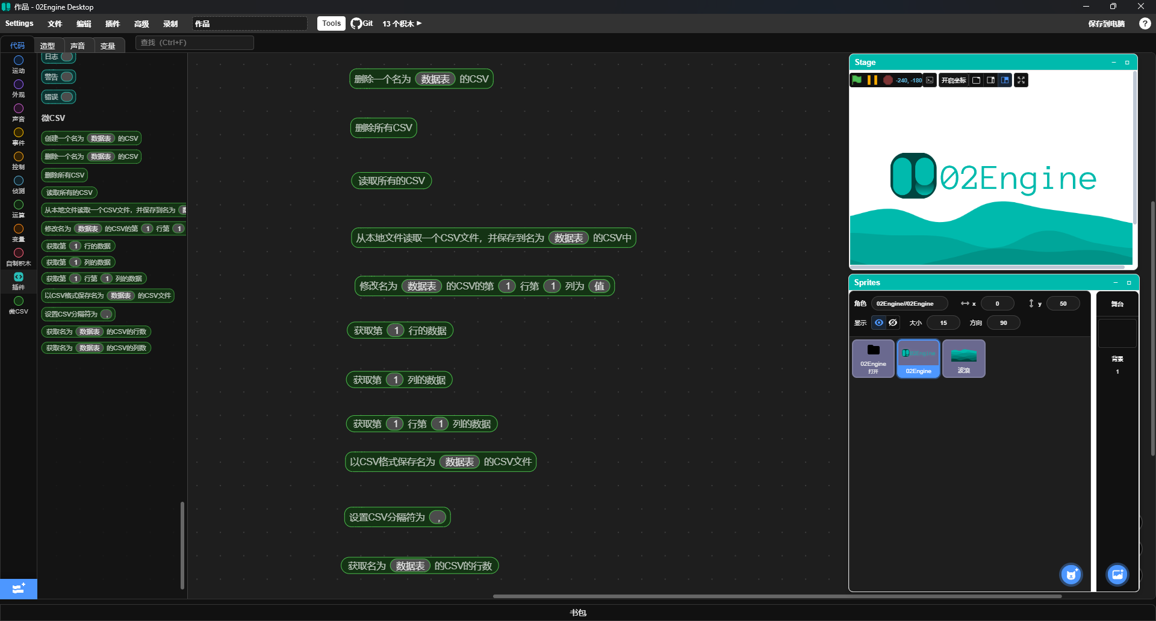
Task: Open the 文件 file menu
Action: [x=55, y=23]
